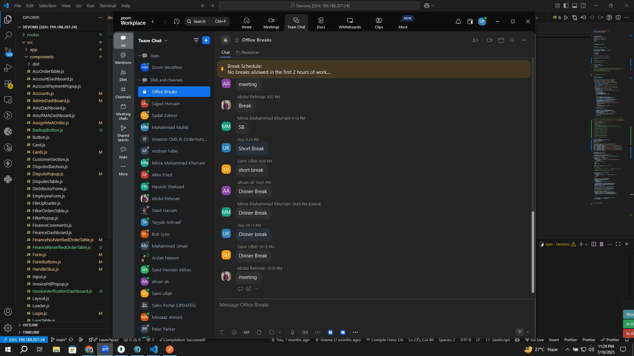Open Zoom notifications bell
The height and width of the screenshot is (356, 634).
(458, 21)
